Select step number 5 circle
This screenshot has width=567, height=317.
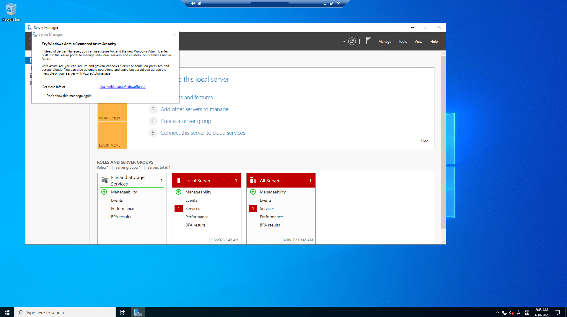(153, 133)
